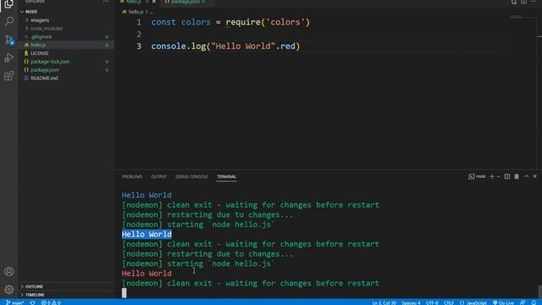Switch to the DEBUG CONSOLE tab
The height and width of the screenshot is (305, 542).
[x=191, y=177]
